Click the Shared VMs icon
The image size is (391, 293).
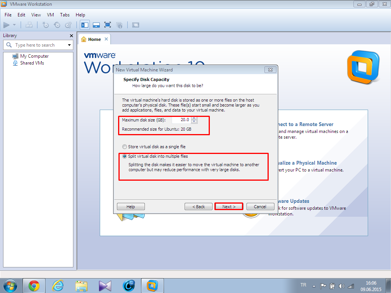(15, 63)
